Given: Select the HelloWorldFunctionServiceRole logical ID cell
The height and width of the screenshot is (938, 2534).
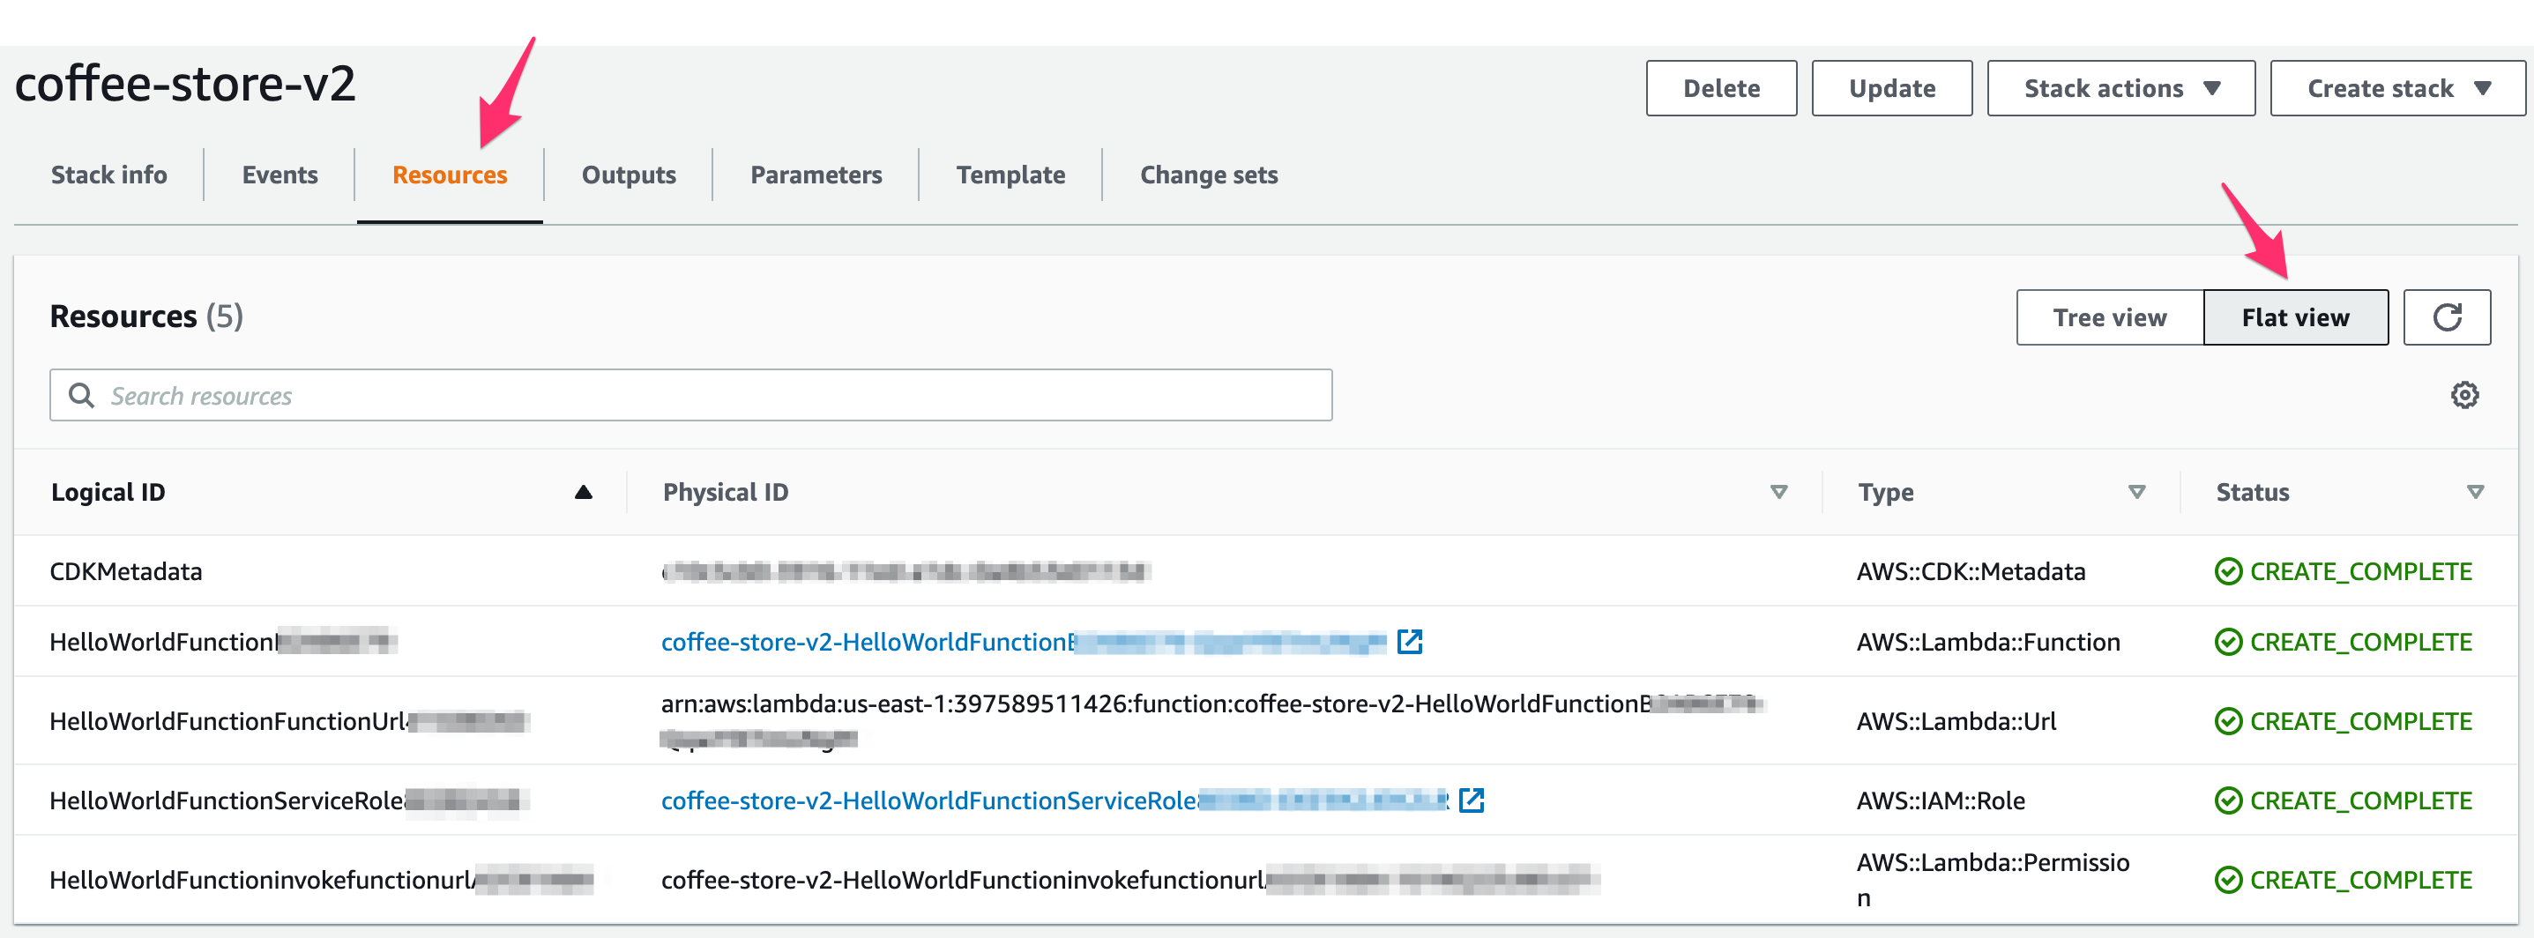Looking at the screenshot, I should click(x=289, y=800).
